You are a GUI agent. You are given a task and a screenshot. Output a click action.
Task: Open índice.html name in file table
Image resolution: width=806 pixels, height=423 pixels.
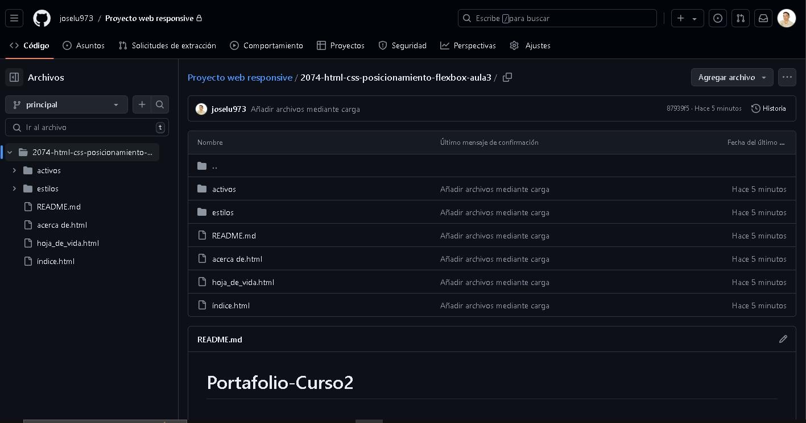(231, 305)
